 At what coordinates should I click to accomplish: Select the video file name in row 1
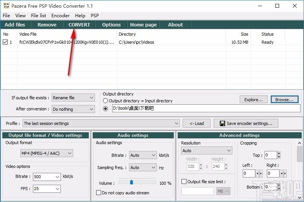pos(67,42)
